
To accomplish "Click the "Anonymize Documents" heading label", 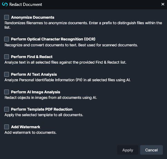I will [x=33, y=17].
